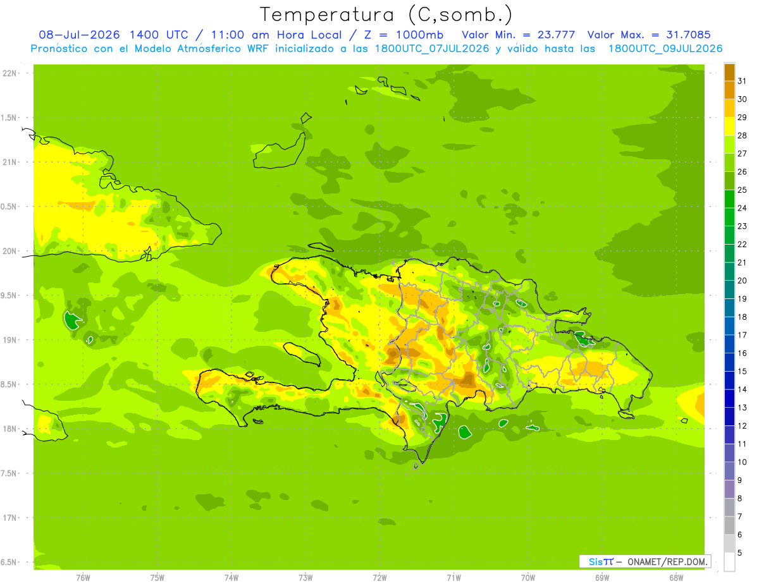Viewport: 759px width, 586px height.
Task: Click the '68W' longitude label
Action: point(676,578)
